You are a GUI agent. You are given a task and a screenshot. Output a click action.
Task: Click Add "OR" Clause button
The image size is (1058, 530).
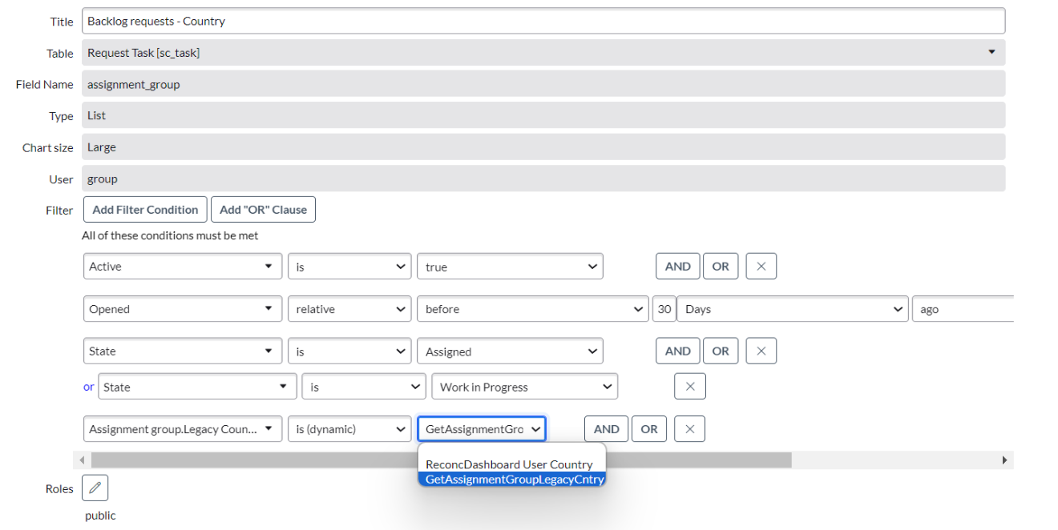tap(263, 210)
